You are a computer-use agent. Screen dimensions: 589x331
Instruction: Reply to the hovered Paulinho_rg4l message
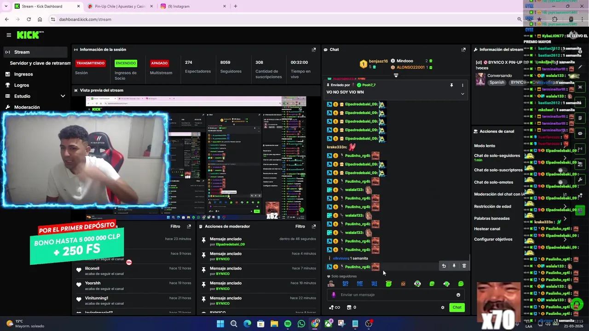(x=444, y=266)
